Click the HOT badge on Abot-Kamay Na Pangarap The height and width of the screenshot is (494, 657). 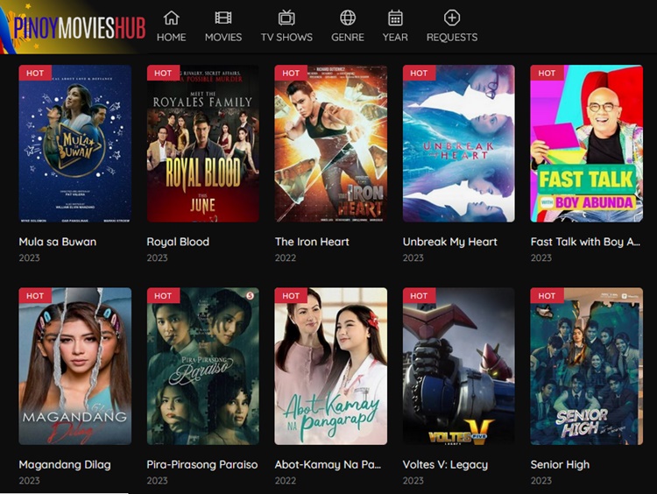tap(291, 296)
